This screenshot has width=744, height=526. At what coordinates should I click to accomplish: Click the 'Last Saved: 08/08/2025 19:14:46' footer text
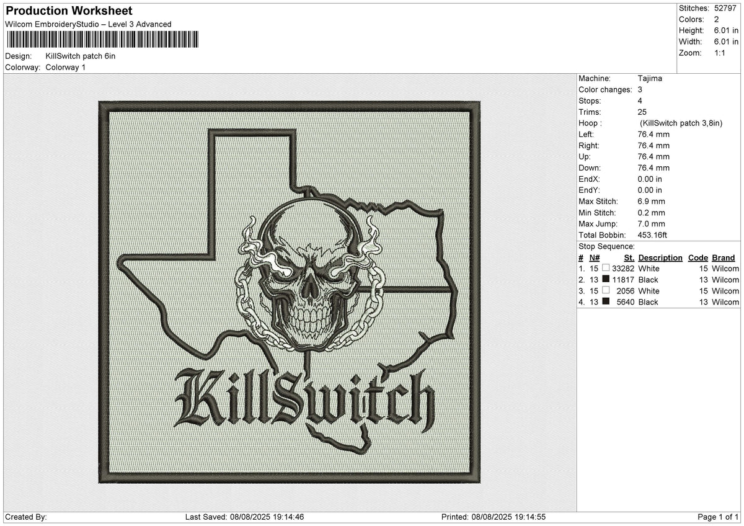[x=244, y=517]
